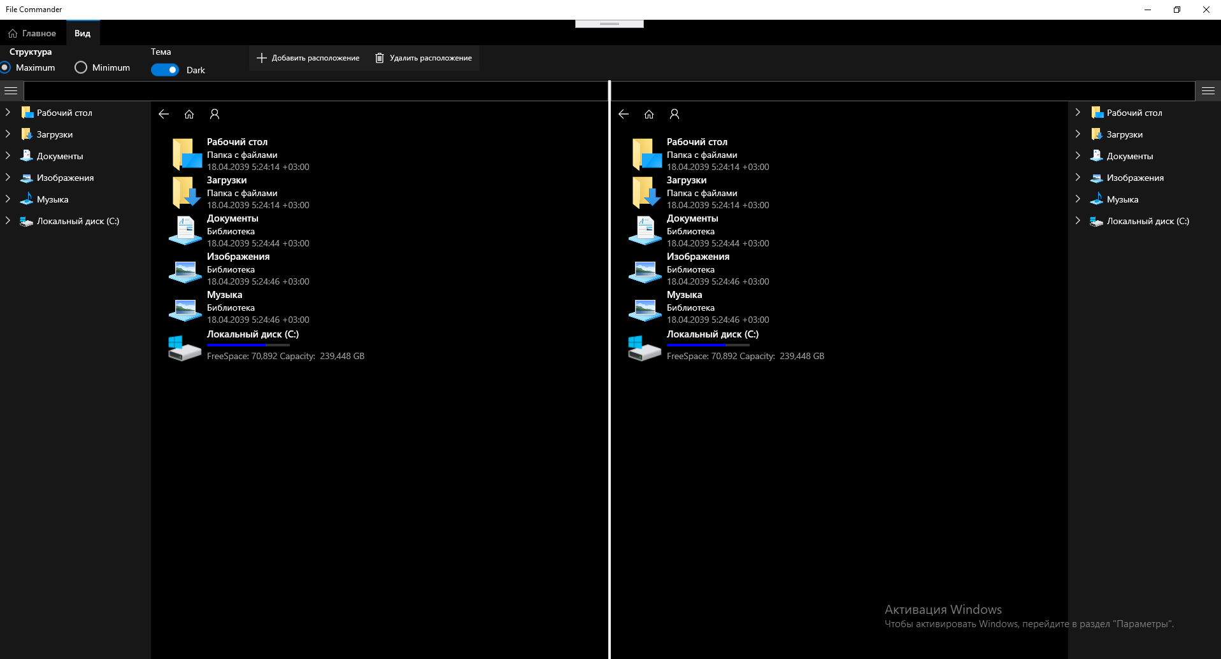The image size is (1221, 659).
Task: Click Изображения library icon in right pane list
Action: pyautogui.click(x=645, y=271)
